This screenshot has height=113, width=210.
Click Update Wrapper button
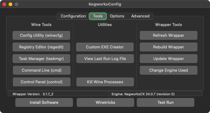(169, 59)
